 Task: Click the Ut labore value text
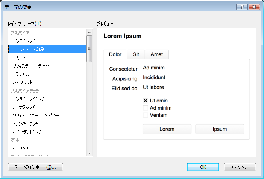(x=153, y=87)
